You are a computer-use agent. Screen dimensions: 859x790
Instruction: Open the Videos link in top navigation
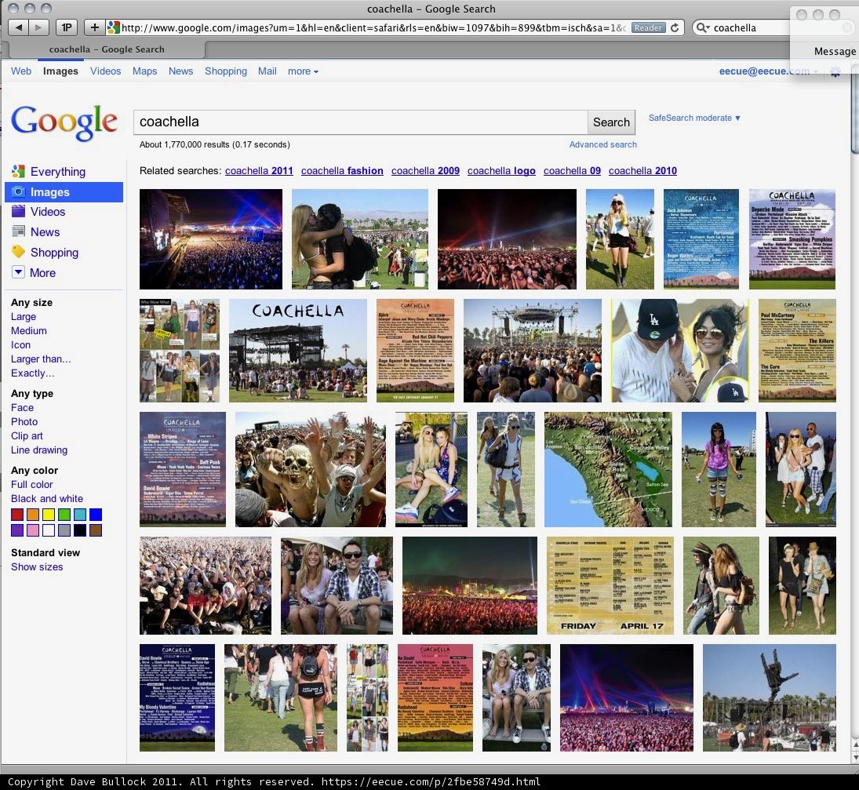tap(105, 71)
